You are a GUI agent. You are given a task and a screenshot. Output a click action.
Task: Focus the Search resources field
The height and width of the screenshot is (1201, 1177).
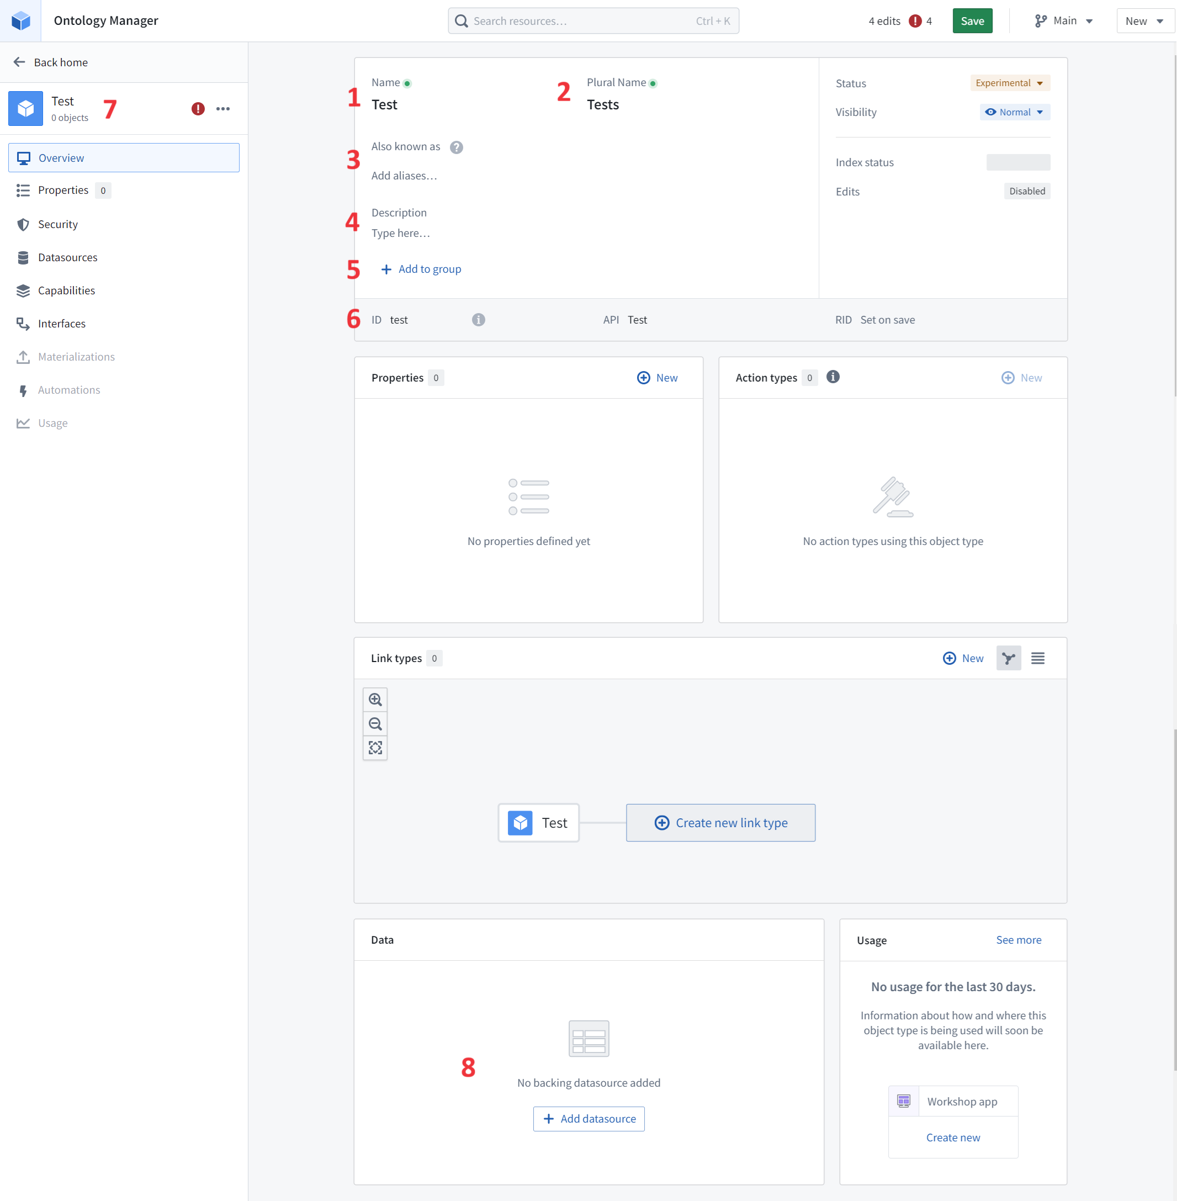tap(593, 21)
